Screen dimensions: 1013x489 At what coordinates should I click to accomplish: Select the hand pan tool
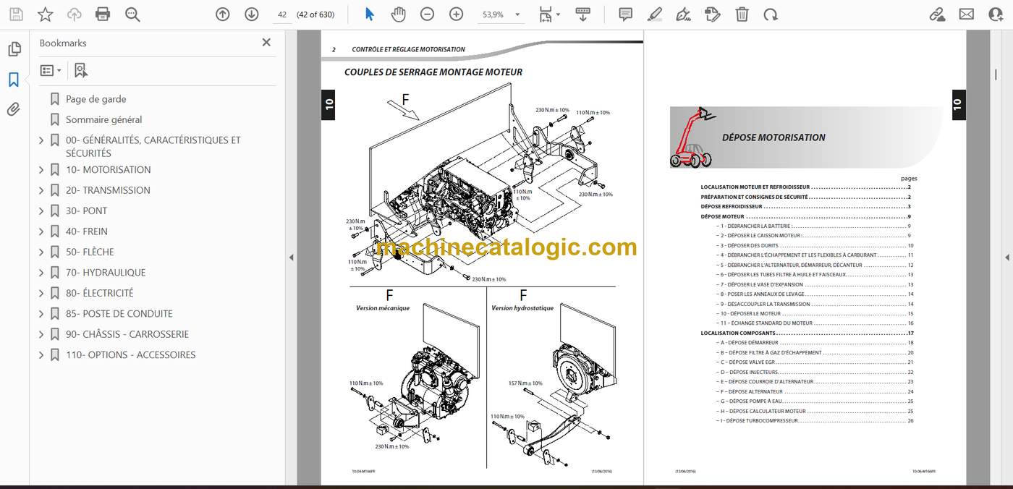pyautogui.click(x=398, y=14)
